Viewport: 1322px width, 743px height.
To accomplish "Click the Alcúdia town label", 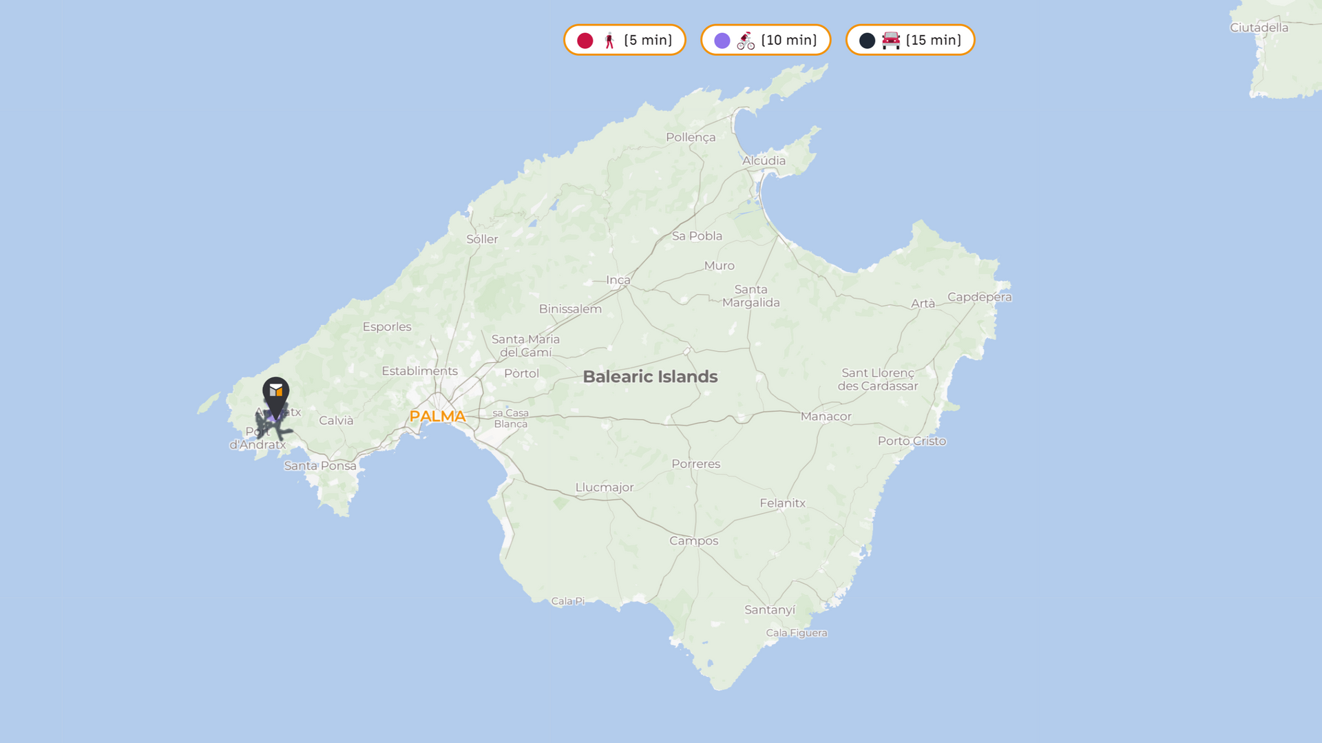I will pyautogui.click(x=764, y=160).
